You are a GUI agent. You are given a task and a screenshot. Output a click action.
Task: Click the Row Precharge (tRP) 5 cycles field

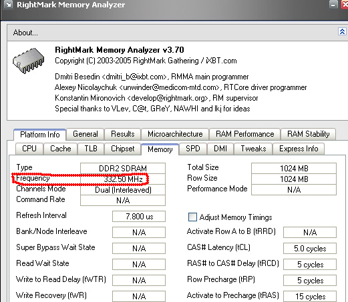click(x=310, y=281)
